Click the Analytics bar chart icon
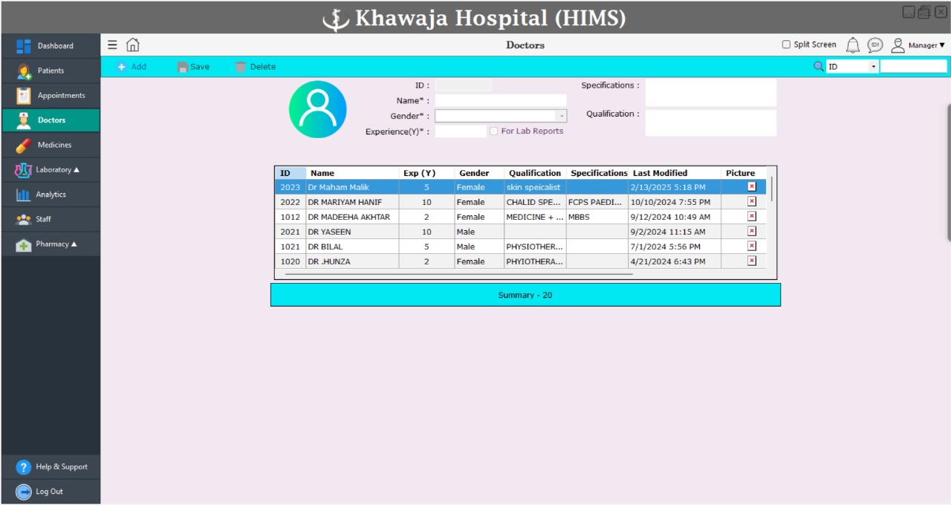951x505 pixels. [23, 195]
